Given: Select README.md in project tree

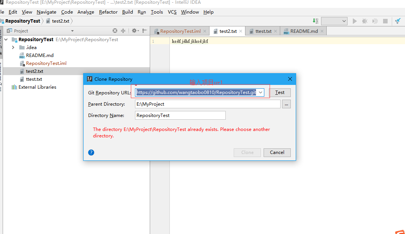Looking at the screenshot, I should 40,55.
